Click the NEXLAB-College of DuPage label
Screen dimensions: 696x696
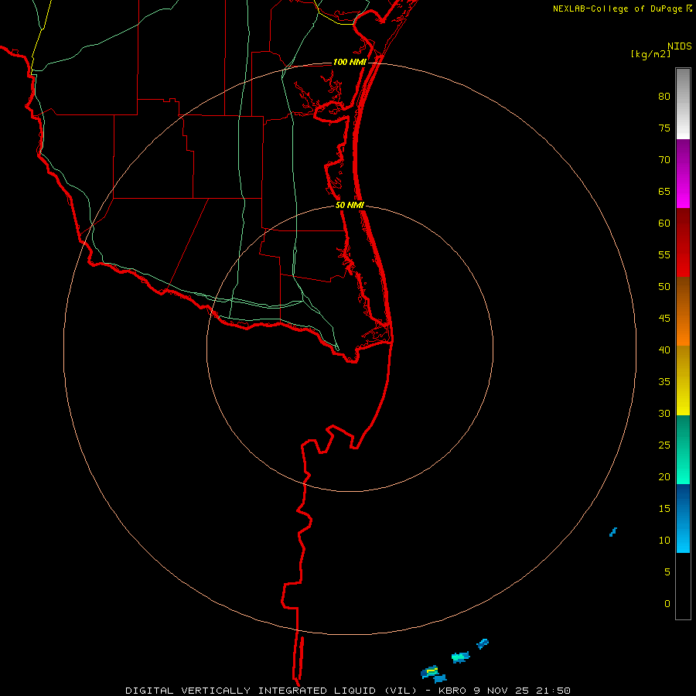(x=618, y=9)
